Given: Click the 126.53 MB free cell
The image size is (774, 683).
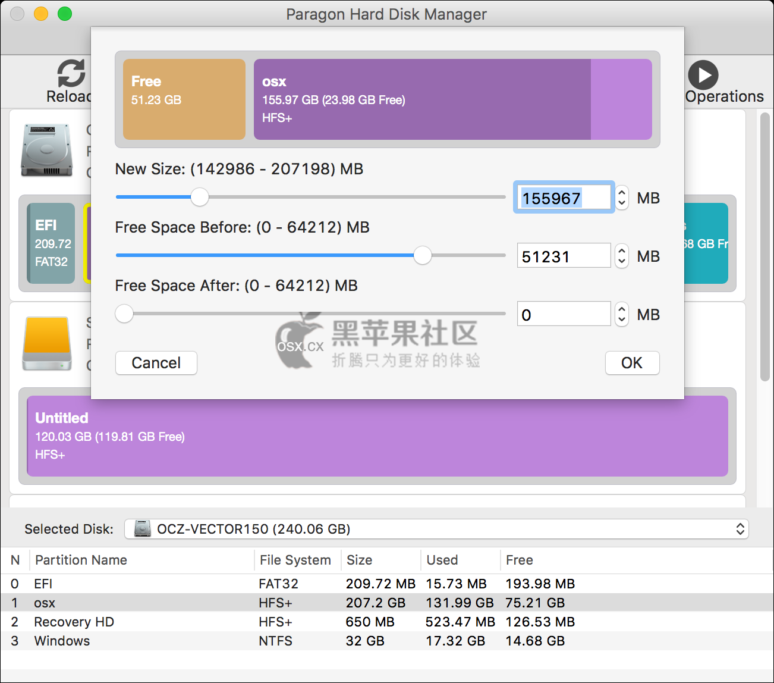Looking at the screenshot, I should click(540, 622).
